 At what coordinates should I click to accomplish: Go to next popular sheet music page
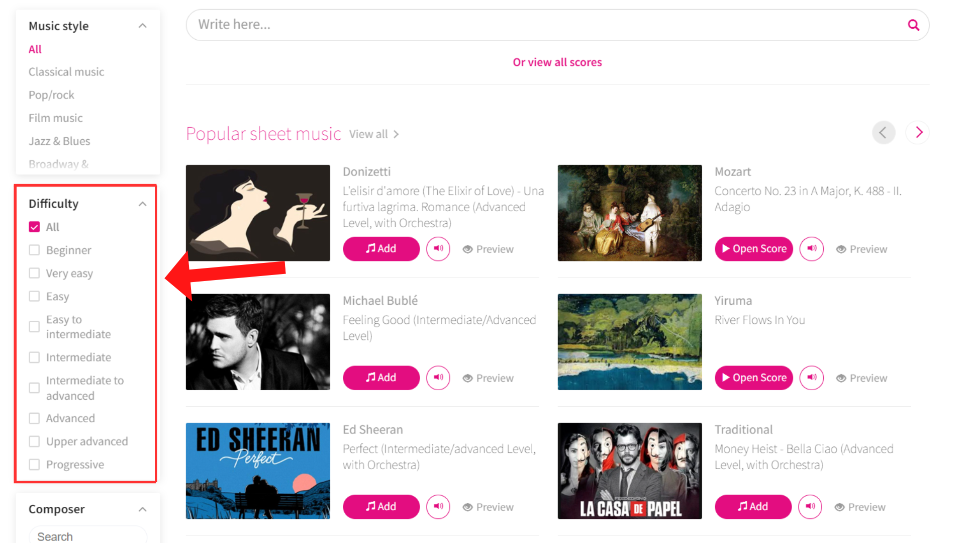tap(918, 133)
